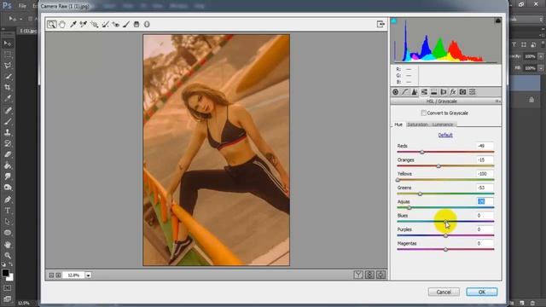Click the Yellows hue slider handle
Viewport: 546px width, 307px height.
[398, 180]
